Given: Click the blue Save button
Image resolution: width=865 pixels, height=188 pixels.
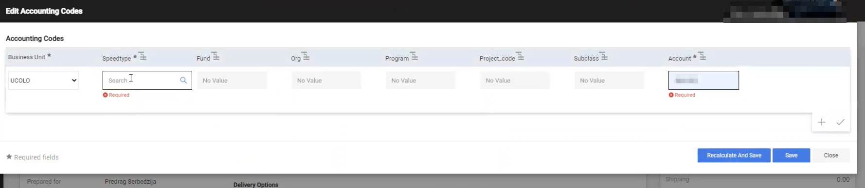Looking at the screenshot, I should point(791,156).
